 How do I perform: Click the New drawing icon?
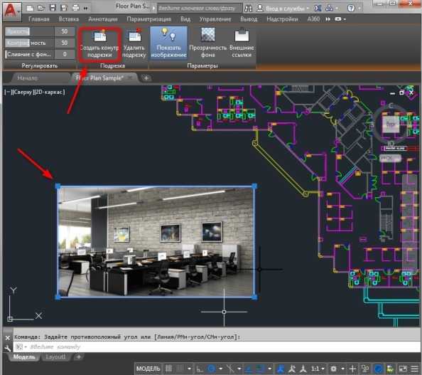tap(30, 8)
